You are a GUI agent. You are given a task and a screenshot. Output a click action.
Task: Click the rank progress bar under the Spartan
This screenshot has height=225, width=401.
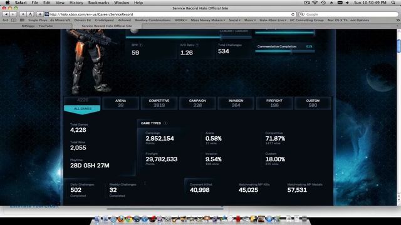click(189, 37)
